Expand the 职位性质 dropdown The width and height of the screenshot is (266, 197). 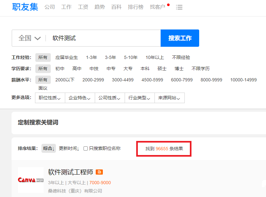coord(50,98)
